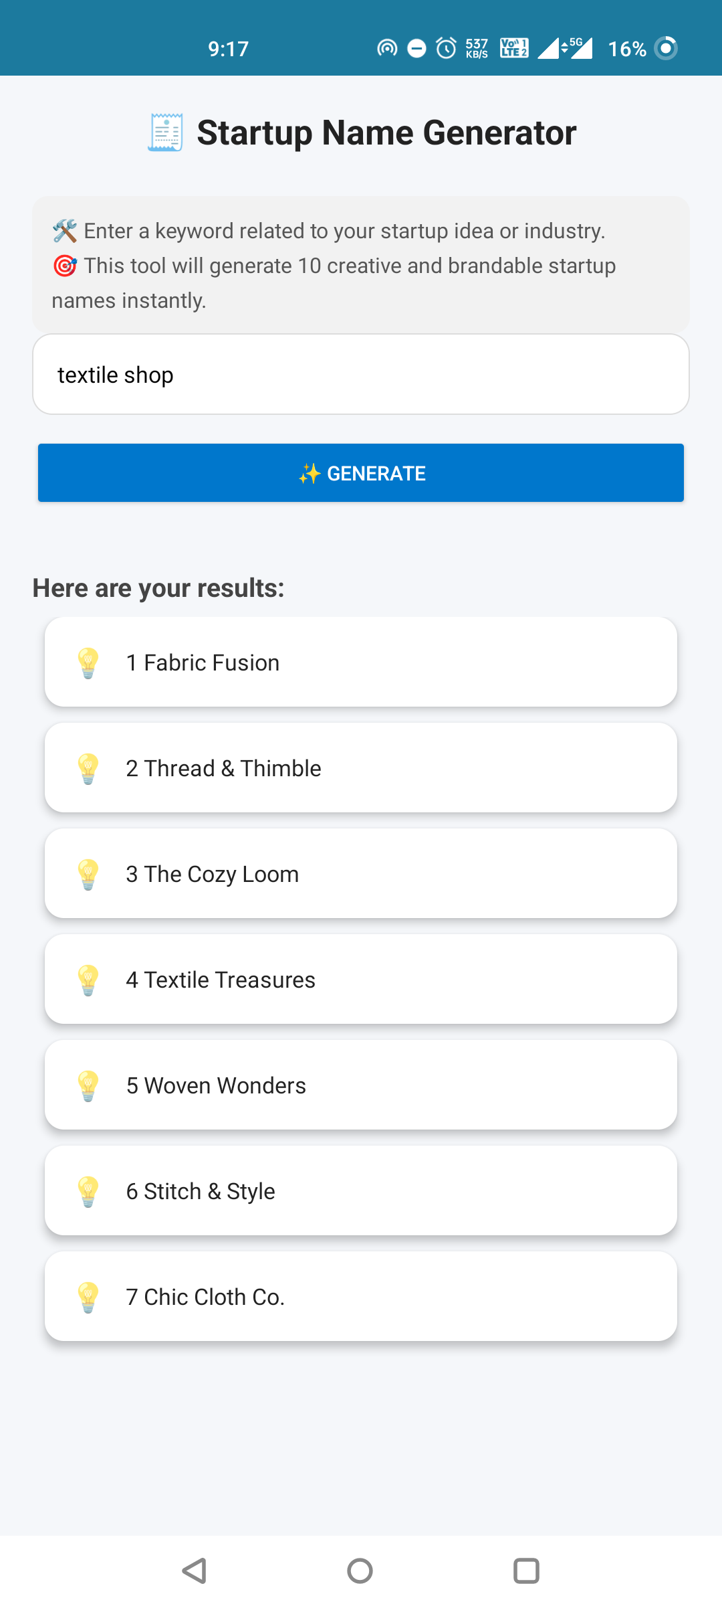Tap the receipt icon beside the title
This screenshot has width=722, height=1606.
click(x=165, y=132)
